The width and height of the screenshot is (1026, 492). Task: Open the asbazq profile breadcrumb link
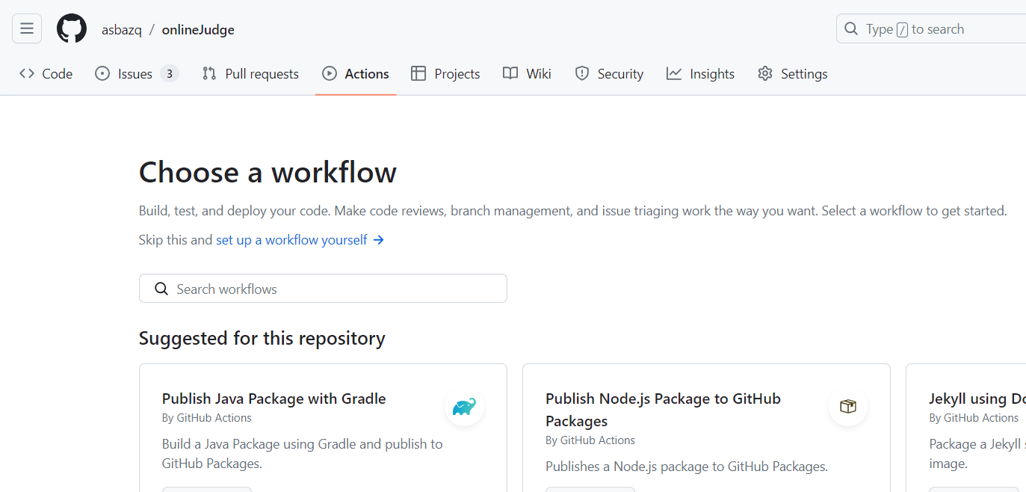pyautogui.click(x=122, y=29)
